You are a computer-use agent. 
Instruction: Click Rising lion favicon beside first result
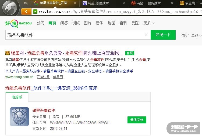coord(8,53)
